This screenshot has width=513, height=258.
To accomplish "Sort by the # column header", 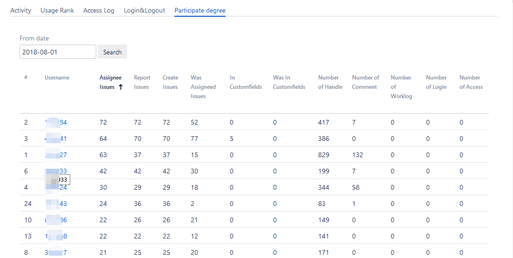I will [x=26, y=78].
